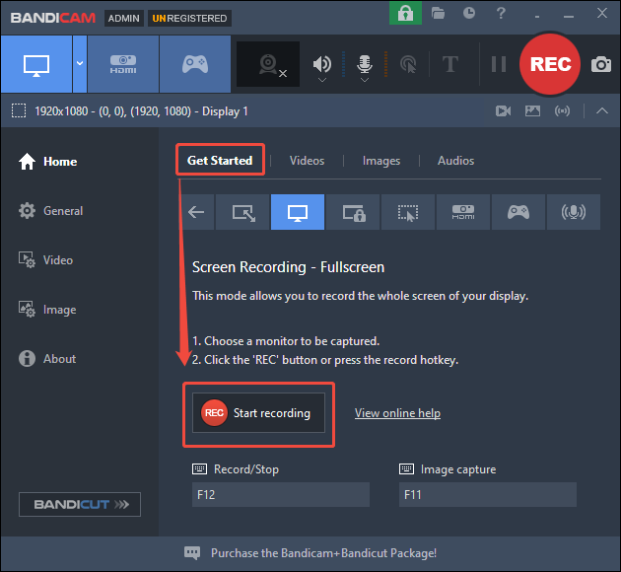Click the keyboard icon beside Record/Stop
This screenshot has height=572, width=621.
click(199, 469)
